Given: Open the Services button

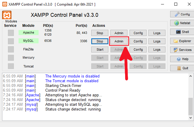Looking at the screenshot, I should [182, 50].
